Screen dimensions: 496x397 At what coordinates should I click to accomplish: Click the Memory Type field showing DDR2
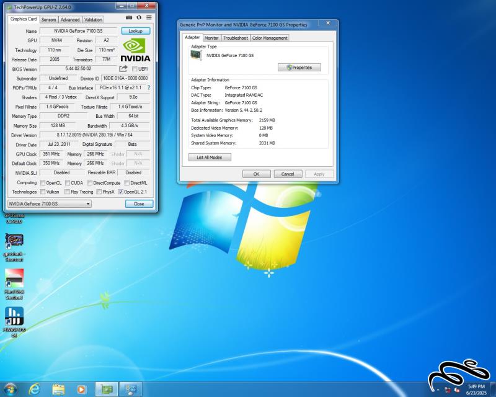[63, 116]
